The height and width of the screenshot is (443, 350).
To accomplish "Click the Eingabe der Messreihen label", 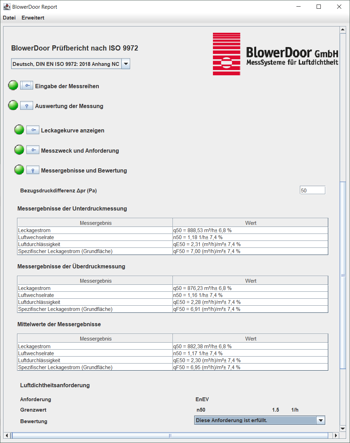I will (x=67, y=86).
